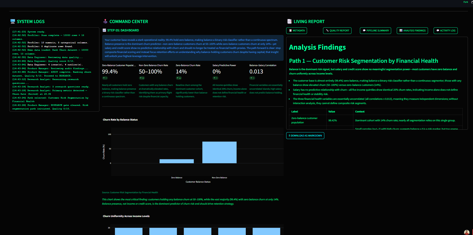
Task: Click the 'STEP 05: DASHBOARD' heading
Action: pyautogui.click(x=123, y=30)
